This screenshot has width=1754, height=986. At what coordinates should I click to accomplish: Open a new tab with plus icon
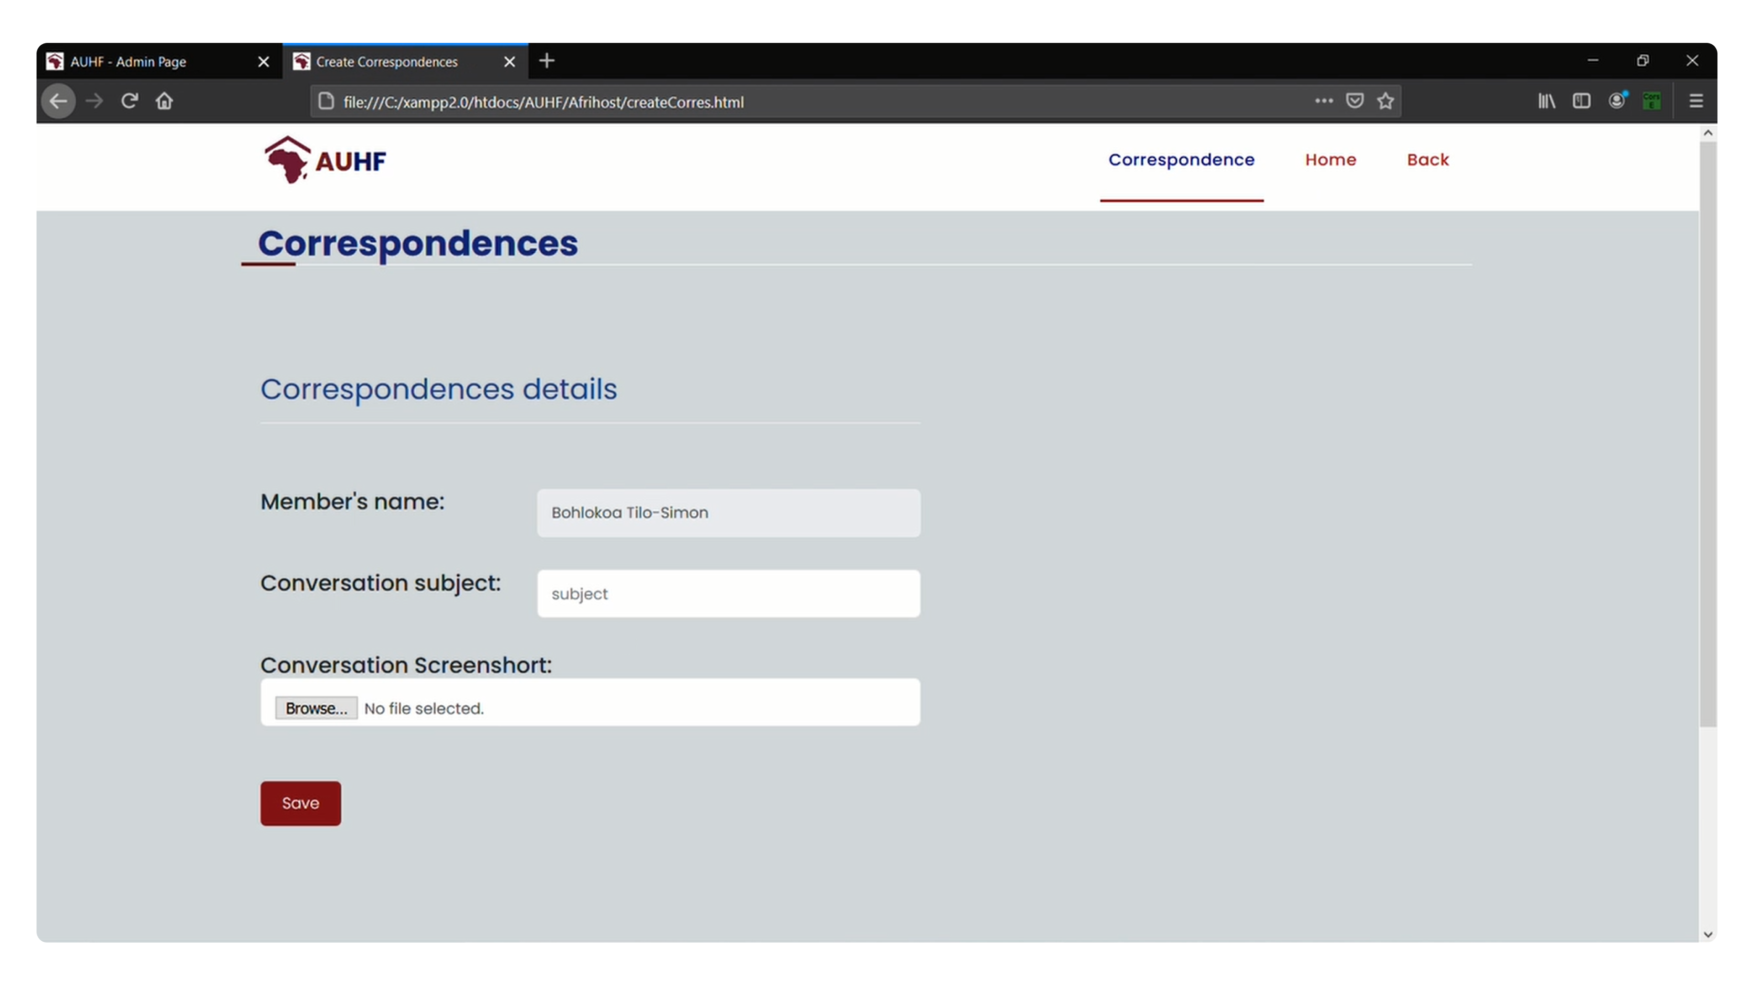[547, 61]
